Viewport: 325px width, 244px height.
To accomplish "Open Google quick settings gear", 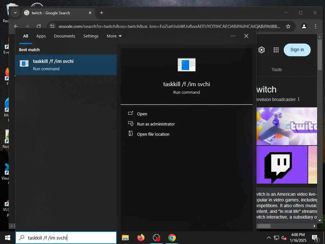I will click(x=262, y=50).
